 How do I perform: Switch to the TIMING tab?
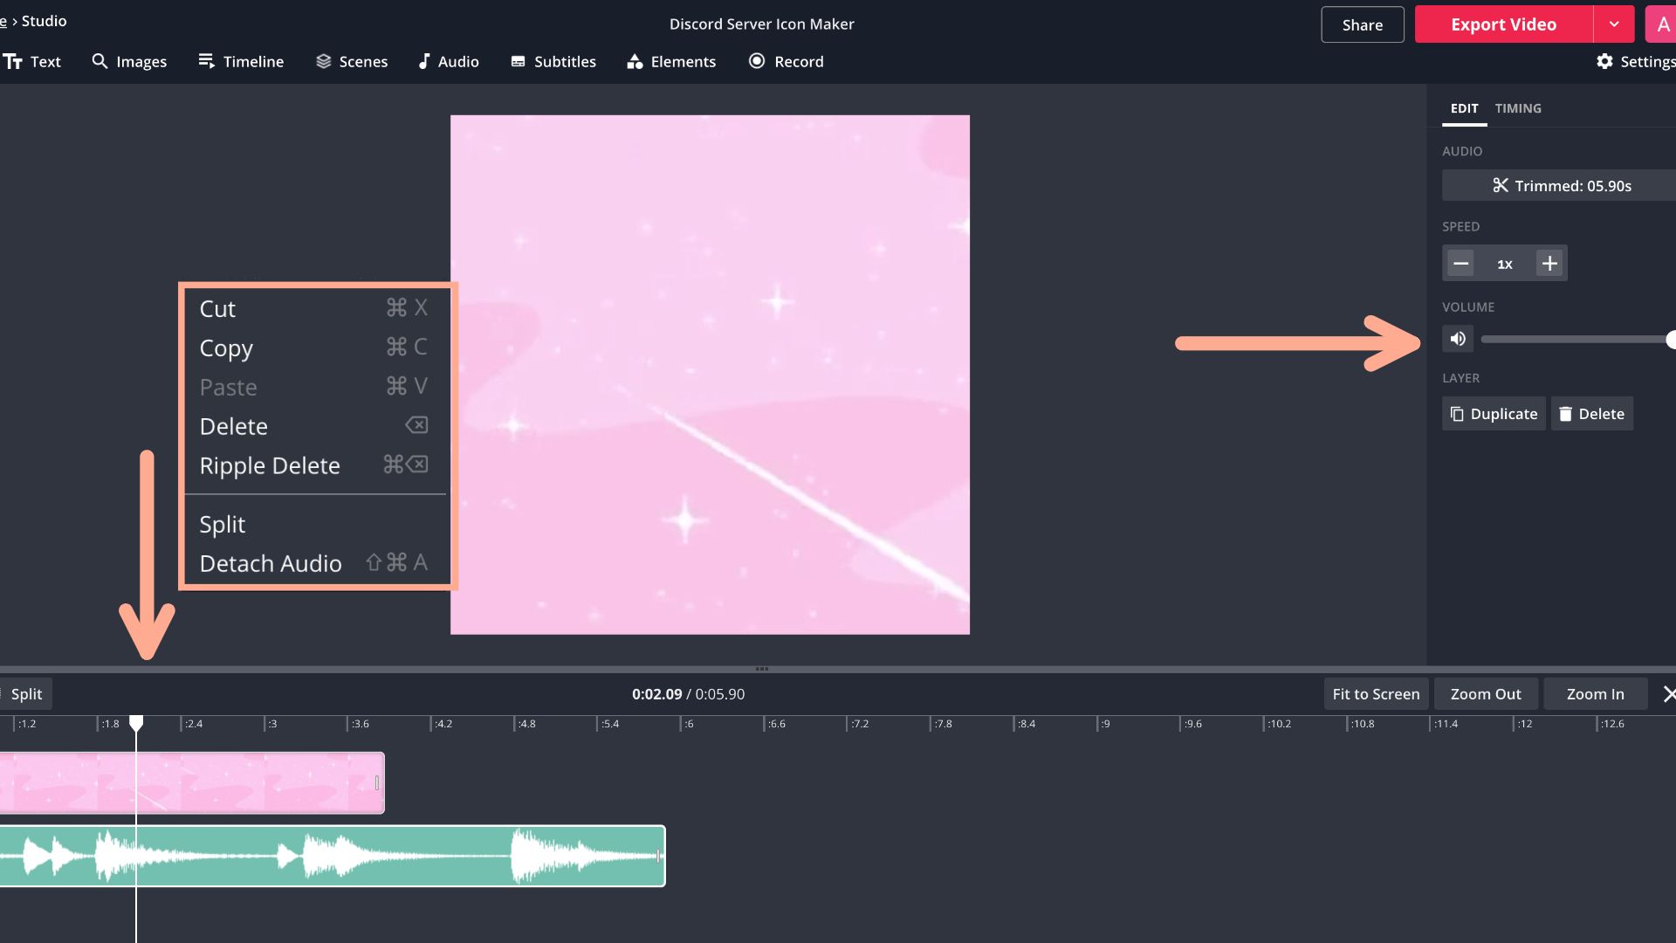(x=1517, y=108)
